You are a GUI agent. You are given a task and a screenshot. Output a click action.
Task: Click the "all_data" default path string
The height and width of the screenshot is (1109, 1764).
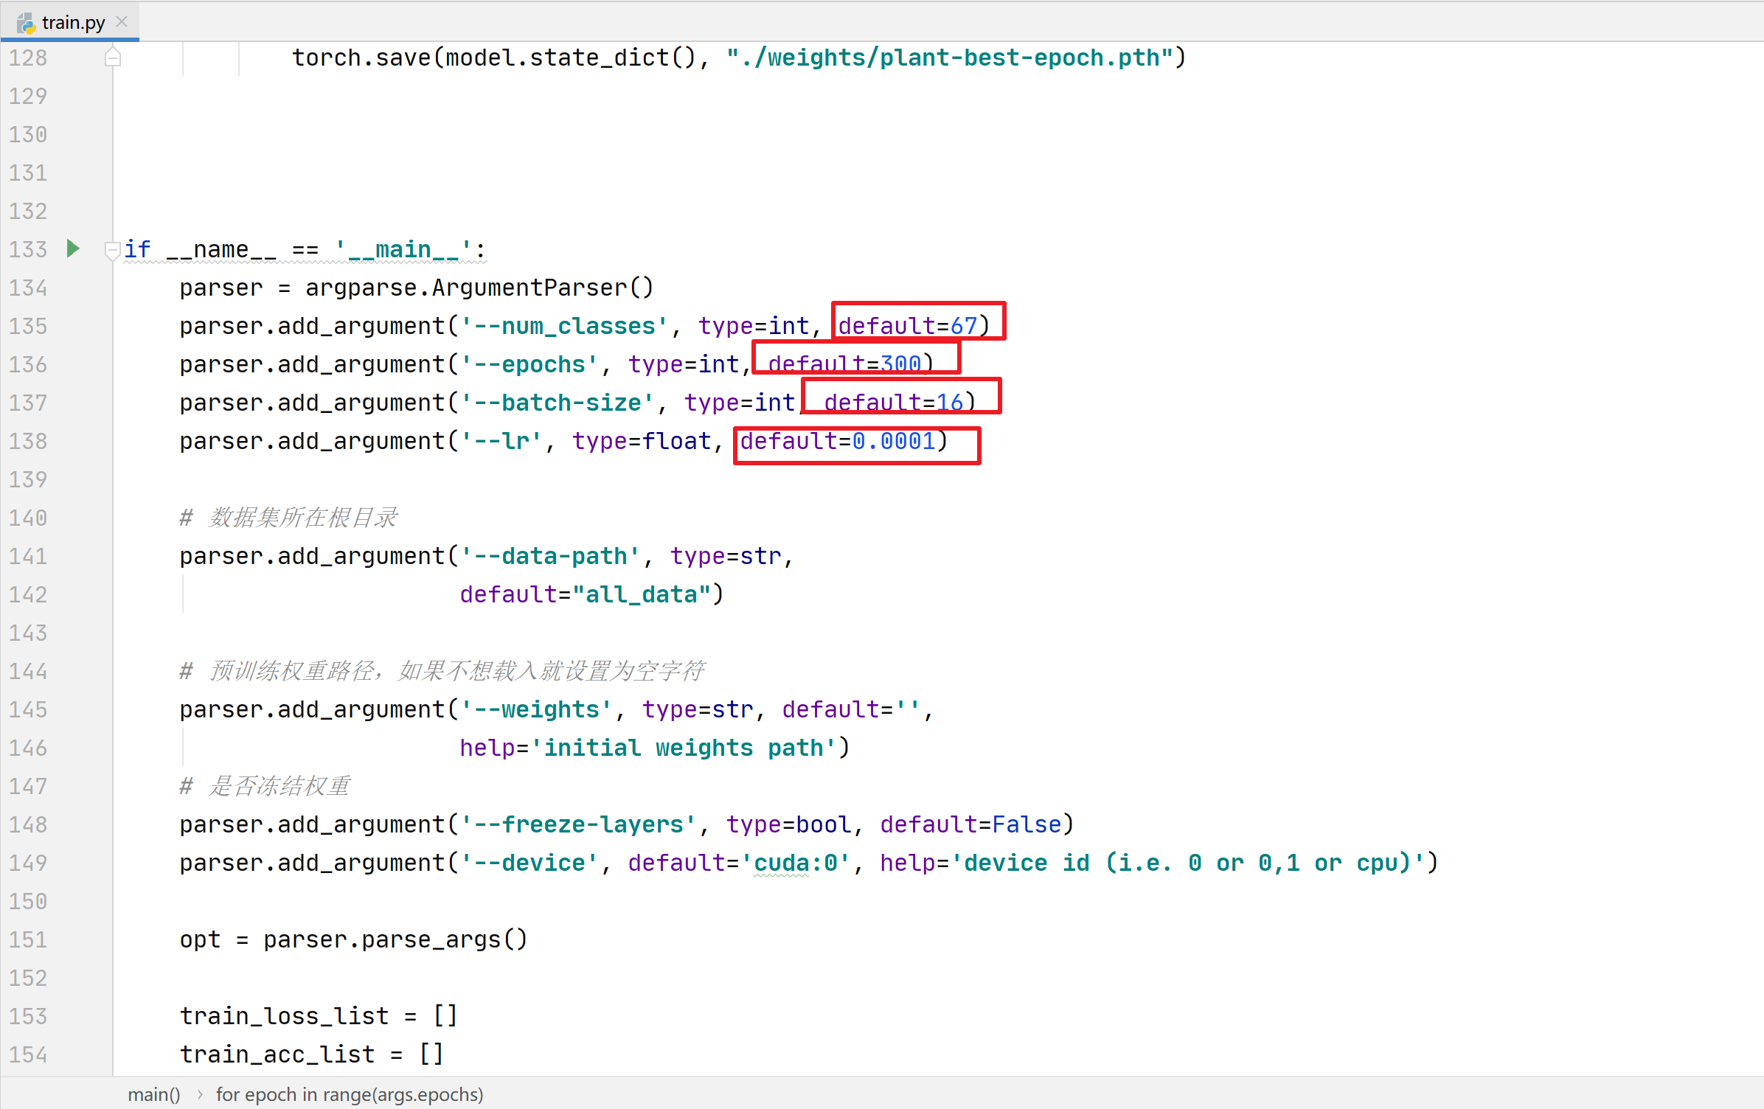coord(642,594)
